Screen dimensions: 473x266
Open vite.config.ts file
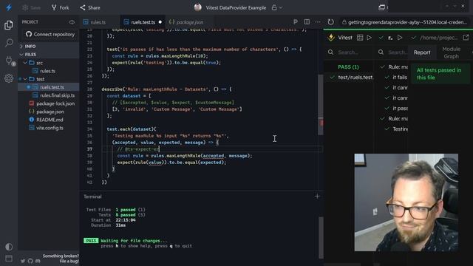(50, 128)
